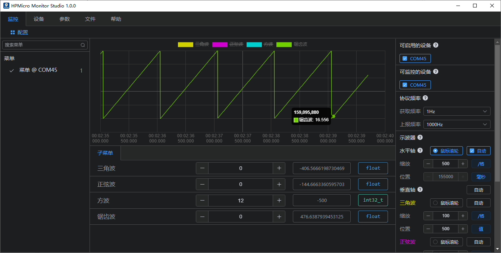Open the 设备 tab
The height and width of the screenshot is (253, 501).
point(39,19)
